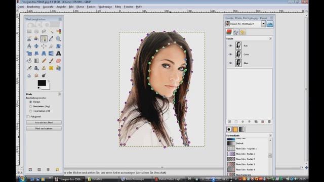Switch to the Undo History tab
The image size is (324, 182).
tap(242, 32)
